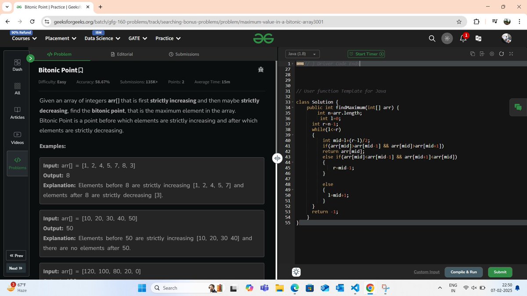Open File Explorer from the taskbar
Image resolution: width=527 pixels, height=296 pixels.
[280, 288]
